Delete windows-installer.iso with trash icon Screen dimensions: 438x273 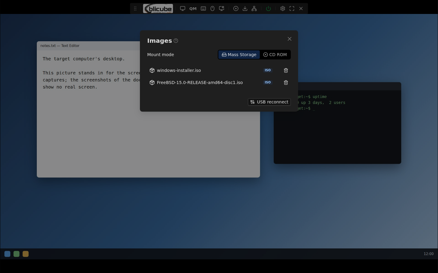coord(286,70)
